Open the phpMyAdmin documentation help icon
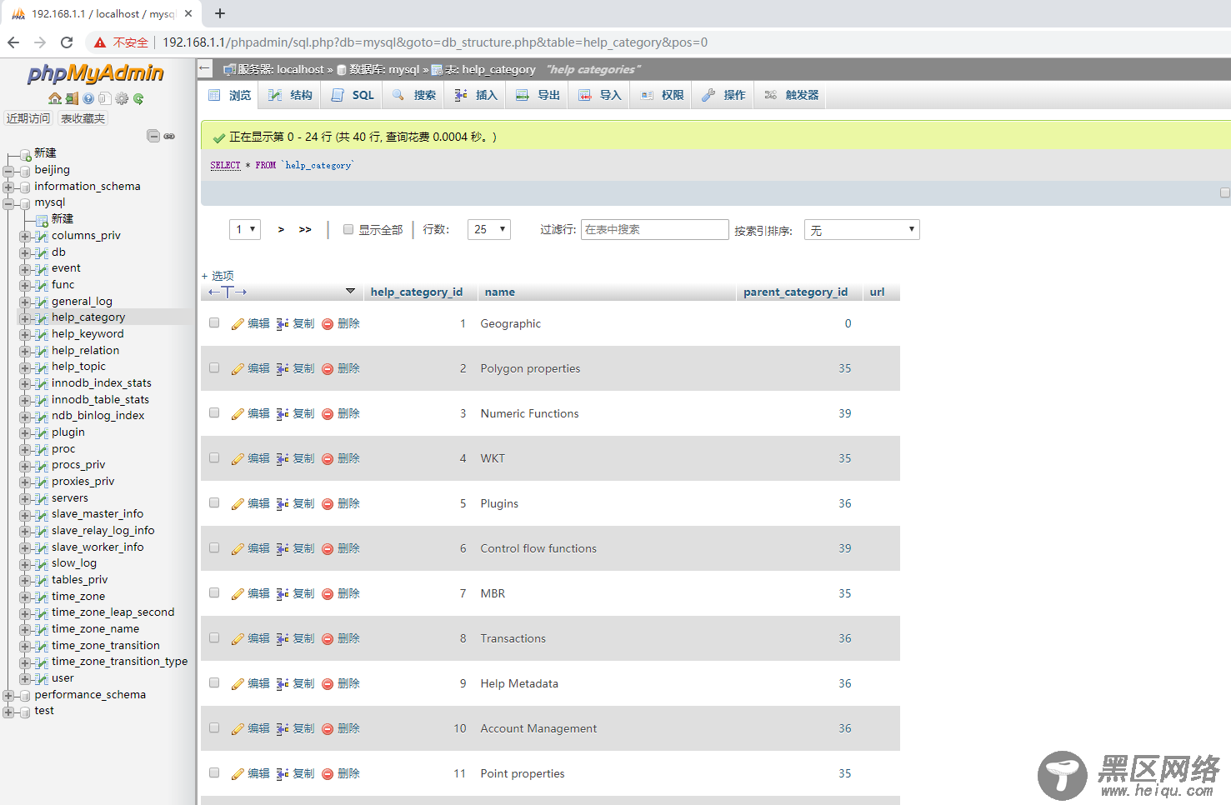The width and height of the screenshot is (1231, 805). point(88,98)
